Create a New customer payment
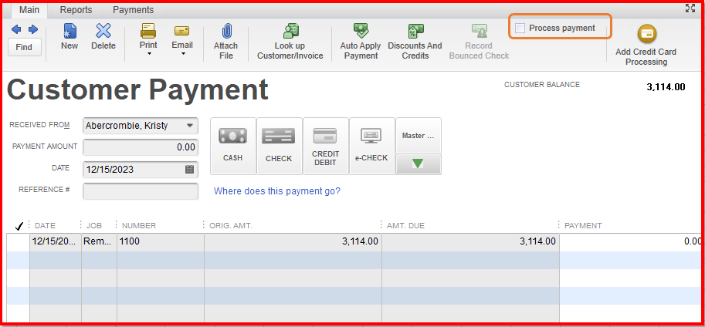This screenshot has width=705, height=327. pyautogui.click(x=69, y=37)
